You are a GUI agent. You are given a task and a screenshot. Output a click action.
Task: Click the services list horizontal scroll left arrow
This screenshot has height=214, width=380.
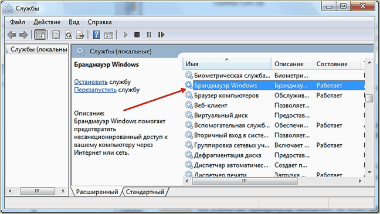point(186,181)
